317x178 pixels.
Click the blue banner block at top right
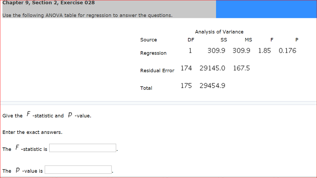coord(266,9)
